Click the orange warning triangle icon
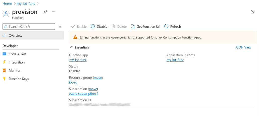The height and width of the screenshot is (116, 259). [x=75, y=37]
